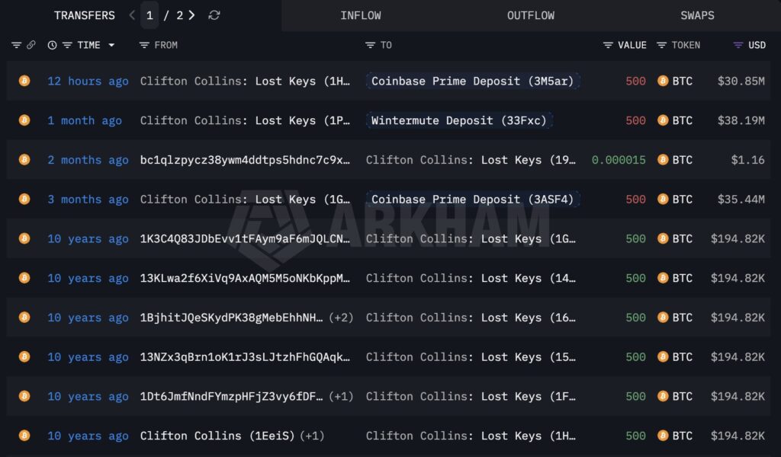Open Clifton Collins: Lost Keys (1H… sender
Screen dimensions: 781x457
(x=245, y=81)
